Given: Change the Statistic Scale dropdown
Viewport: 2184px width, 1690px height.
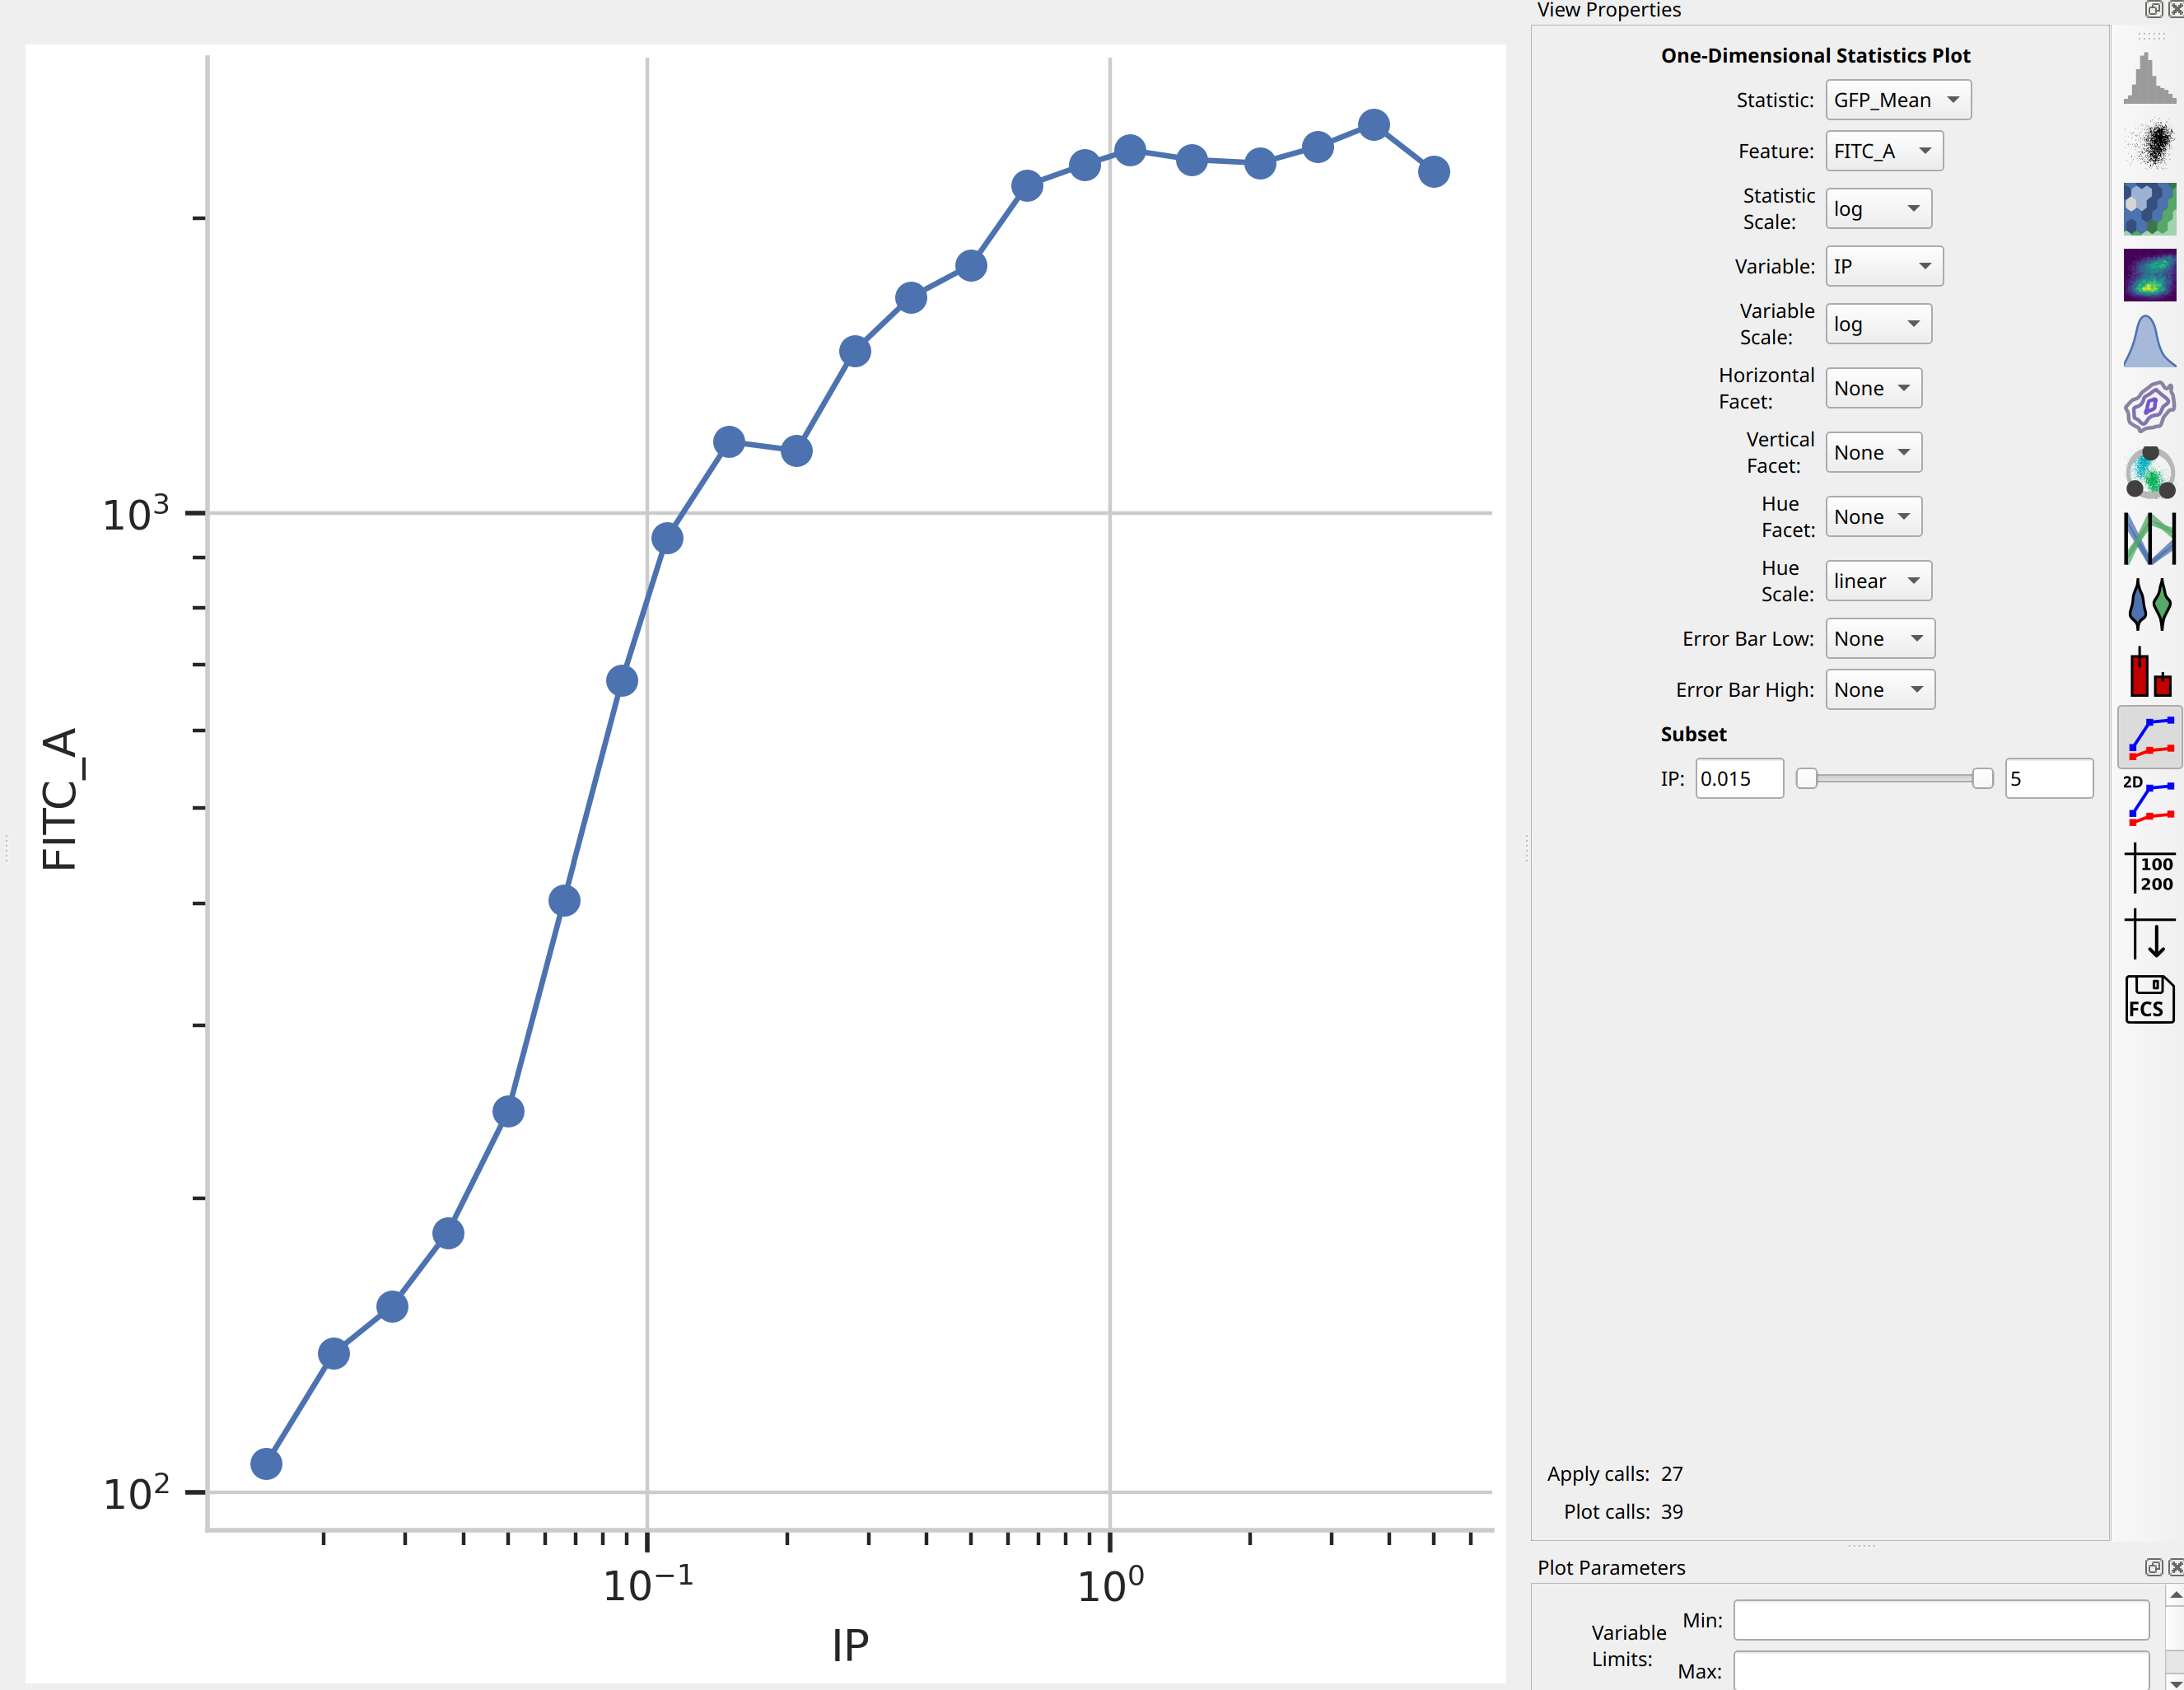Looking at the screenshot, I should (1878, 209).
